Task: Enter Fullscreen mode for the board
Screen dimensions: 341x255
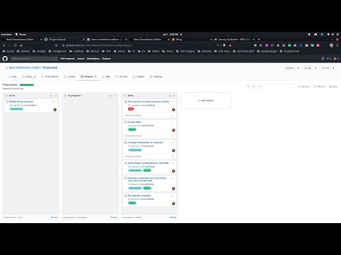Action: click(x=320, y=86)
